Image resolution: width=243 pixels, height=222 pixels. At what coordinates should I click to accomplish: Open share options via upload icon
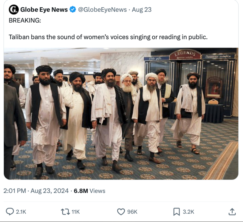232,212
